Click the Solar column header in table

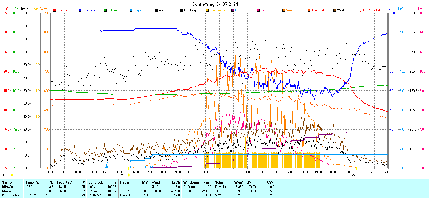point(219,182)
